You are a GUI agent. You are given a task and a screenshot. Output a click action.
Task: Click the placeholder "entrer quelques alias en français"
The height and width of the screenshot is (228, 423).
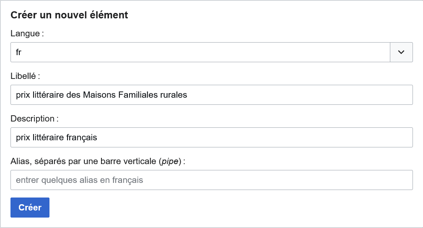coord(80,180)
